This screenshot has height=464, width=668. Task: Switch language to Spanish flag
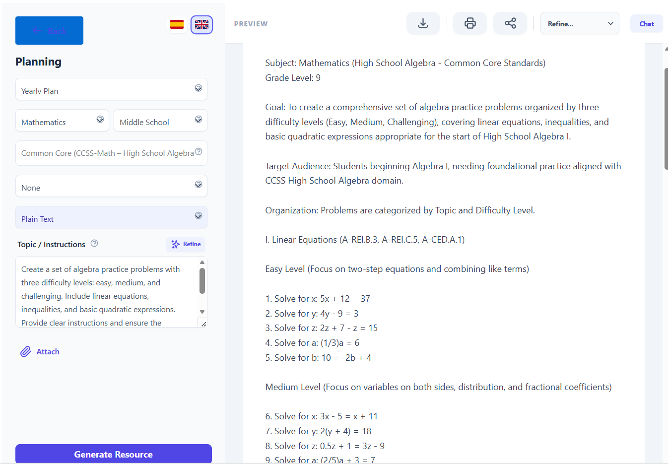177,24
